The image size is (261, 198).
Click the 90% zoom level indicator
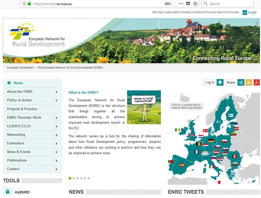(168, 4)
